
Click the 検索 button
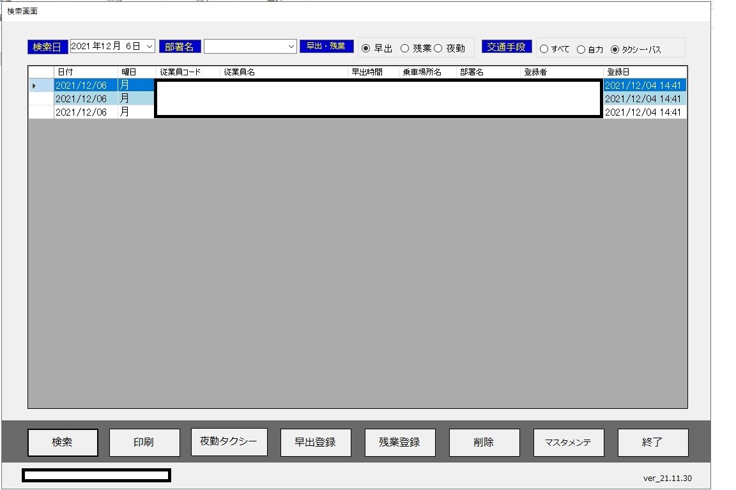pyautogui.click(x=63, y=442)
